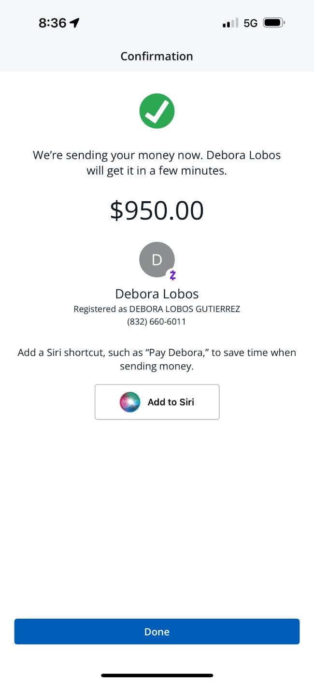This screenshot has height=683, width=314.
Task: Click the cellular signal bars icon
Action: tap(230, 23)
